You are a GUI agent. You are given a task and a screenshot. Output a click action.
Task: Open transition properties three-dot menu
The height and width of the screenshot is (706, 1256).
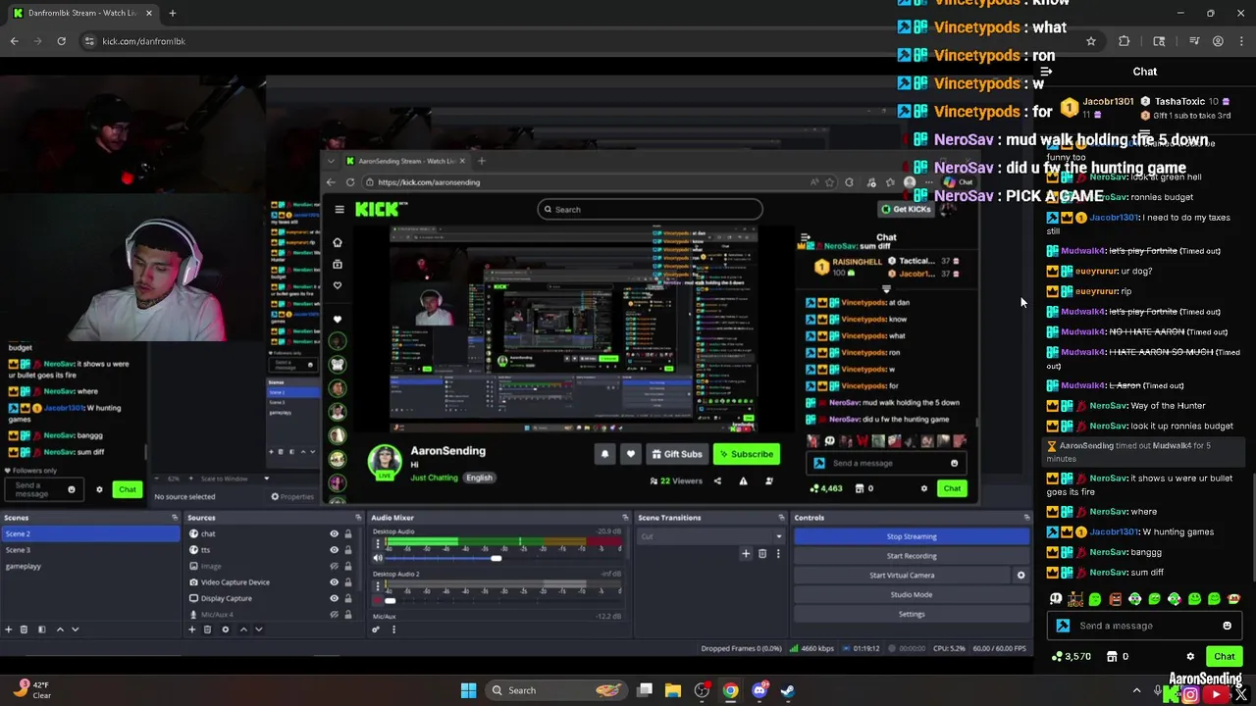pyautogui.click(x=778, y=554)
